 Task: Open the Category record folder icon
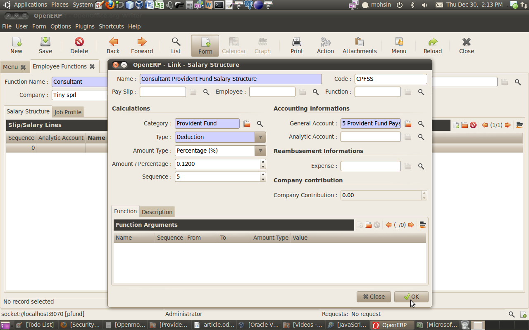point(247,124)
